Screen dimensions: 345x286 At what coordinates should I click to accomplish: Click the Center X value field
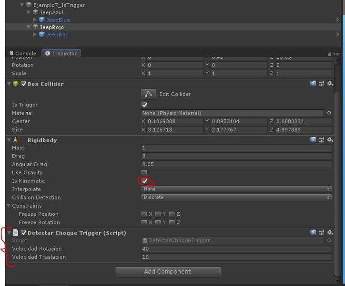(175, 121)
